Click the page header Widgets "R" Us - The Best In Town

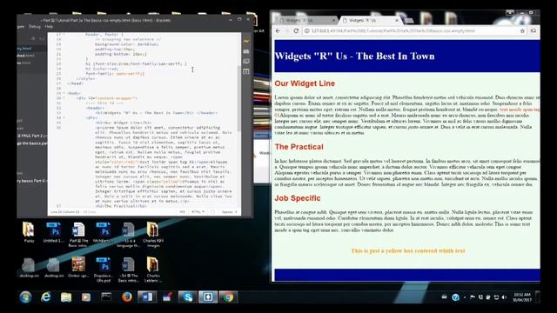coord(354,56)
